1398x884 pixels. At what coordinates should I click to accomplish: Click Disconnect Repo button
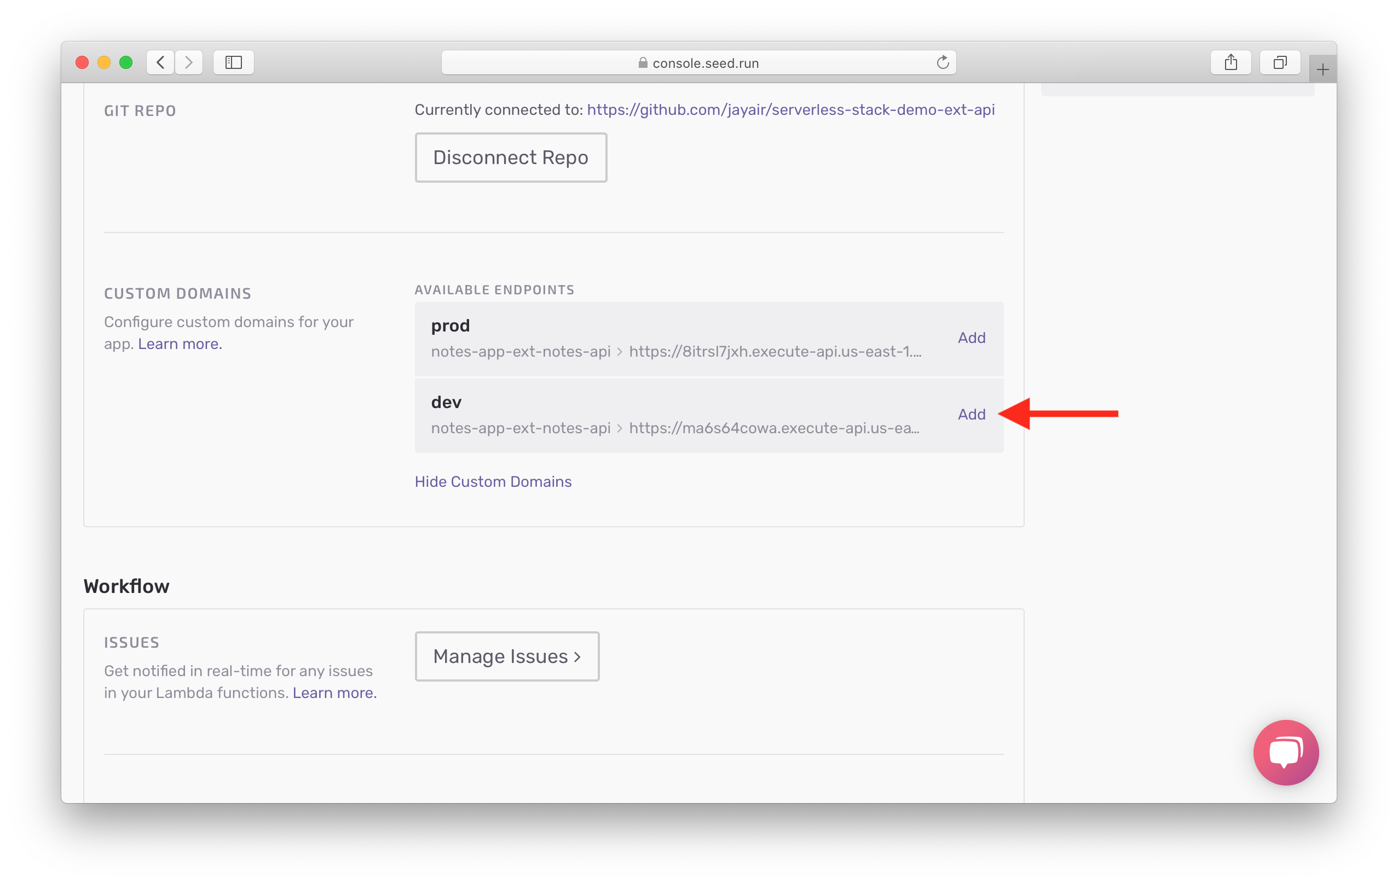click(x=511, y=158)
